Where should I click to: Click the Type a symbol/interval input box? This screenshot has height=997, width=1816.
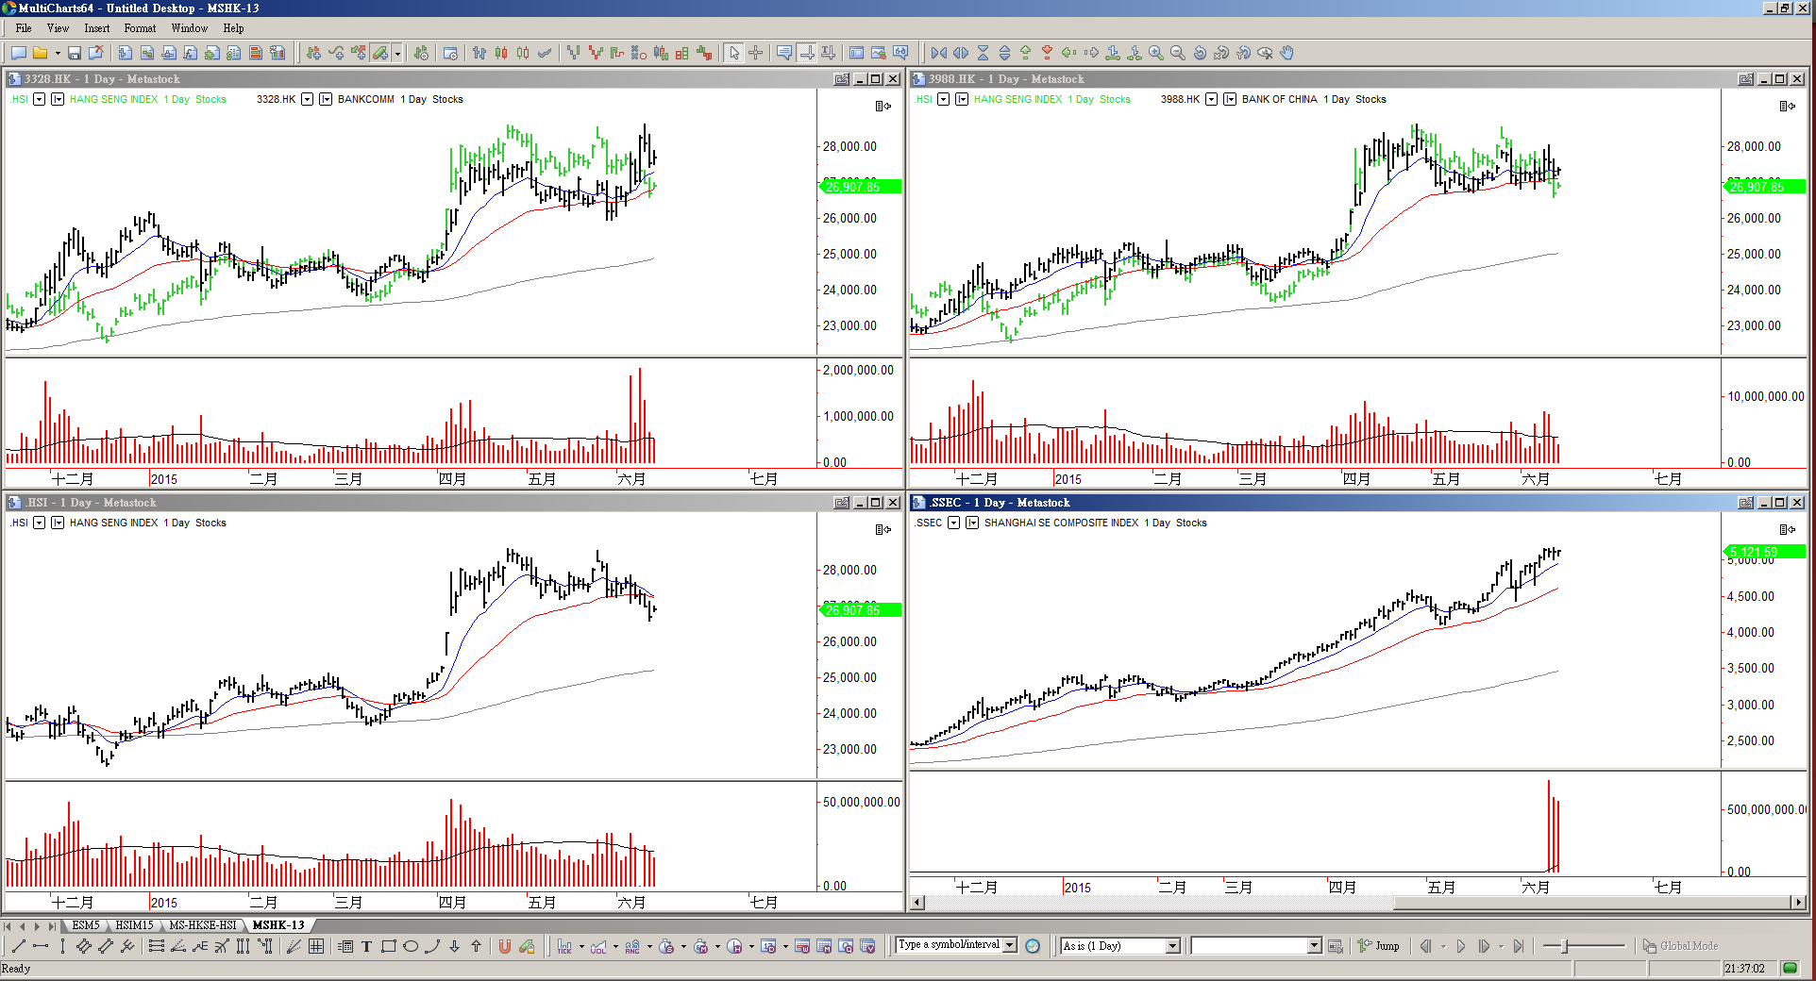[949, 945]
